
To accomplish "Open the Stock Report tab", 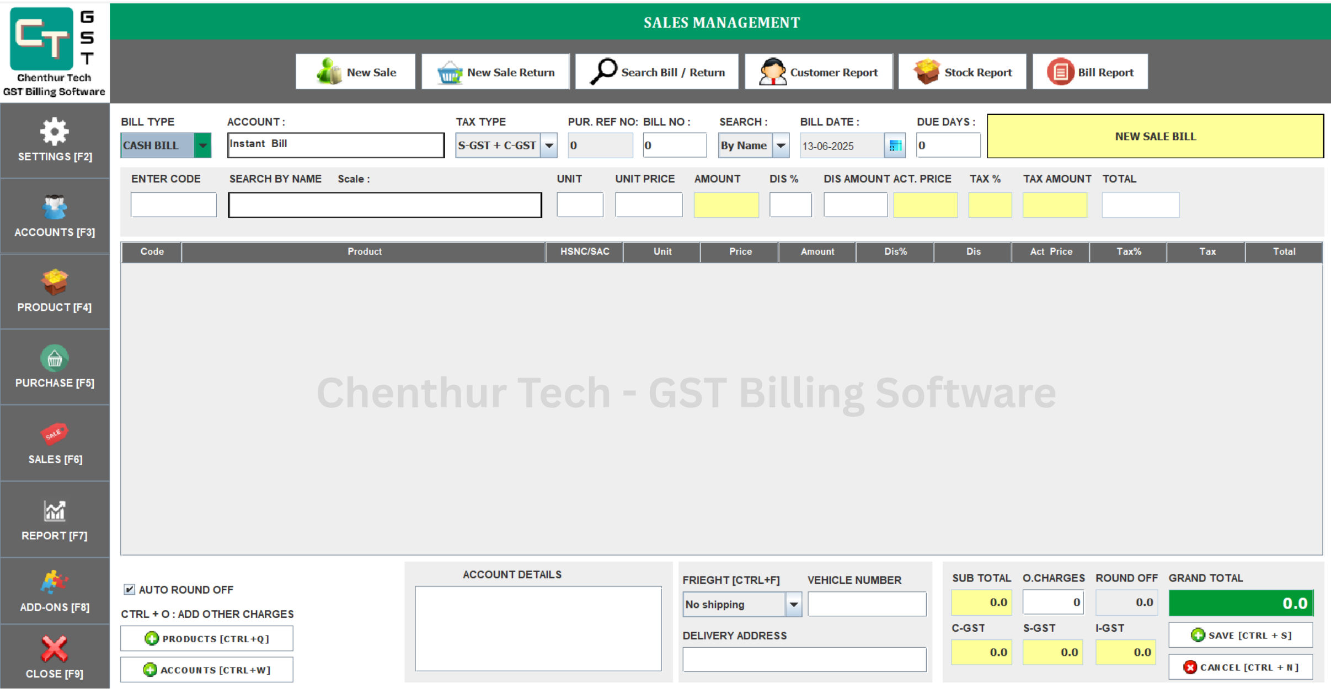I will [x=962, y=72].
